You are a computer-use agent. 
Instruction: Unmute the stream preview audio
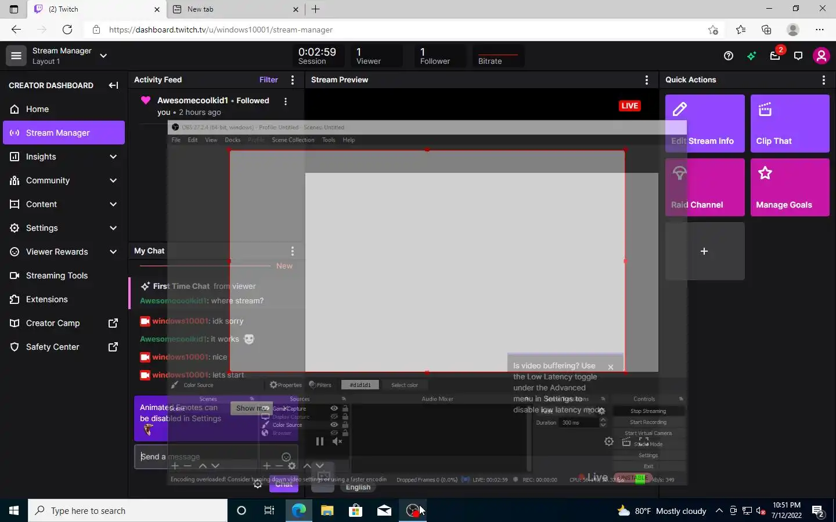337,441
